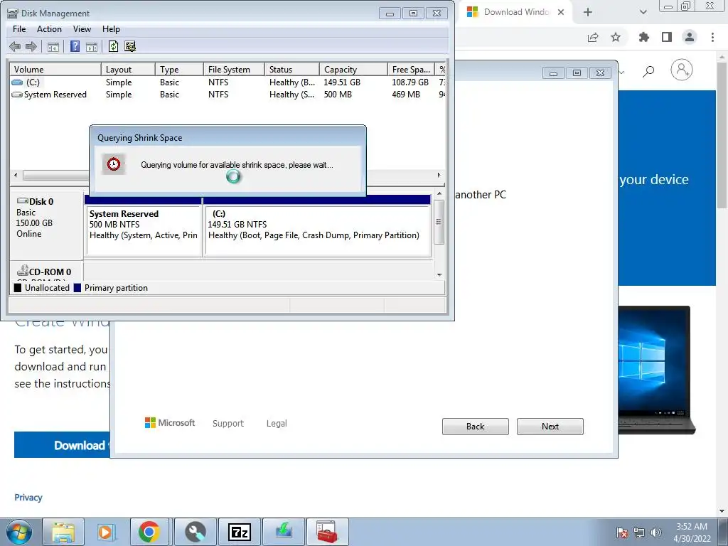Open the Legal link in setup window
728x546 pixels.
(x=277, y=424)
